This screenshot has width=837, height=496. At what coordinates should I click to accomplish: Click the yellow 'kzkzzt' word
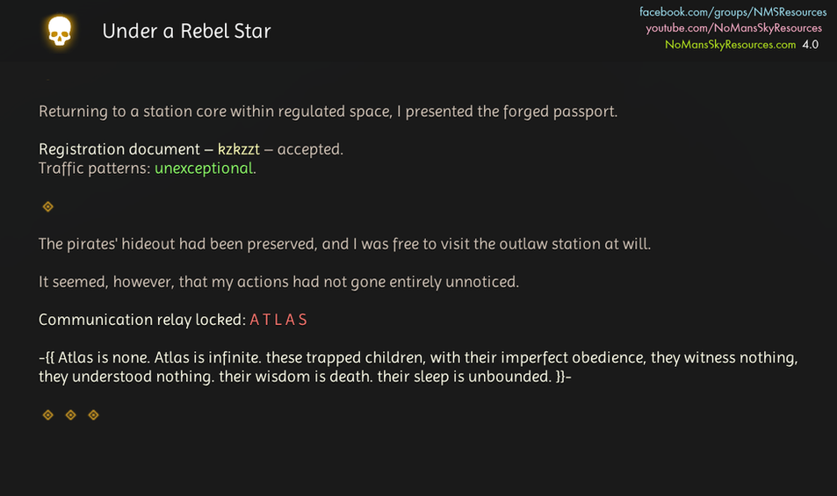coord(238,149)
